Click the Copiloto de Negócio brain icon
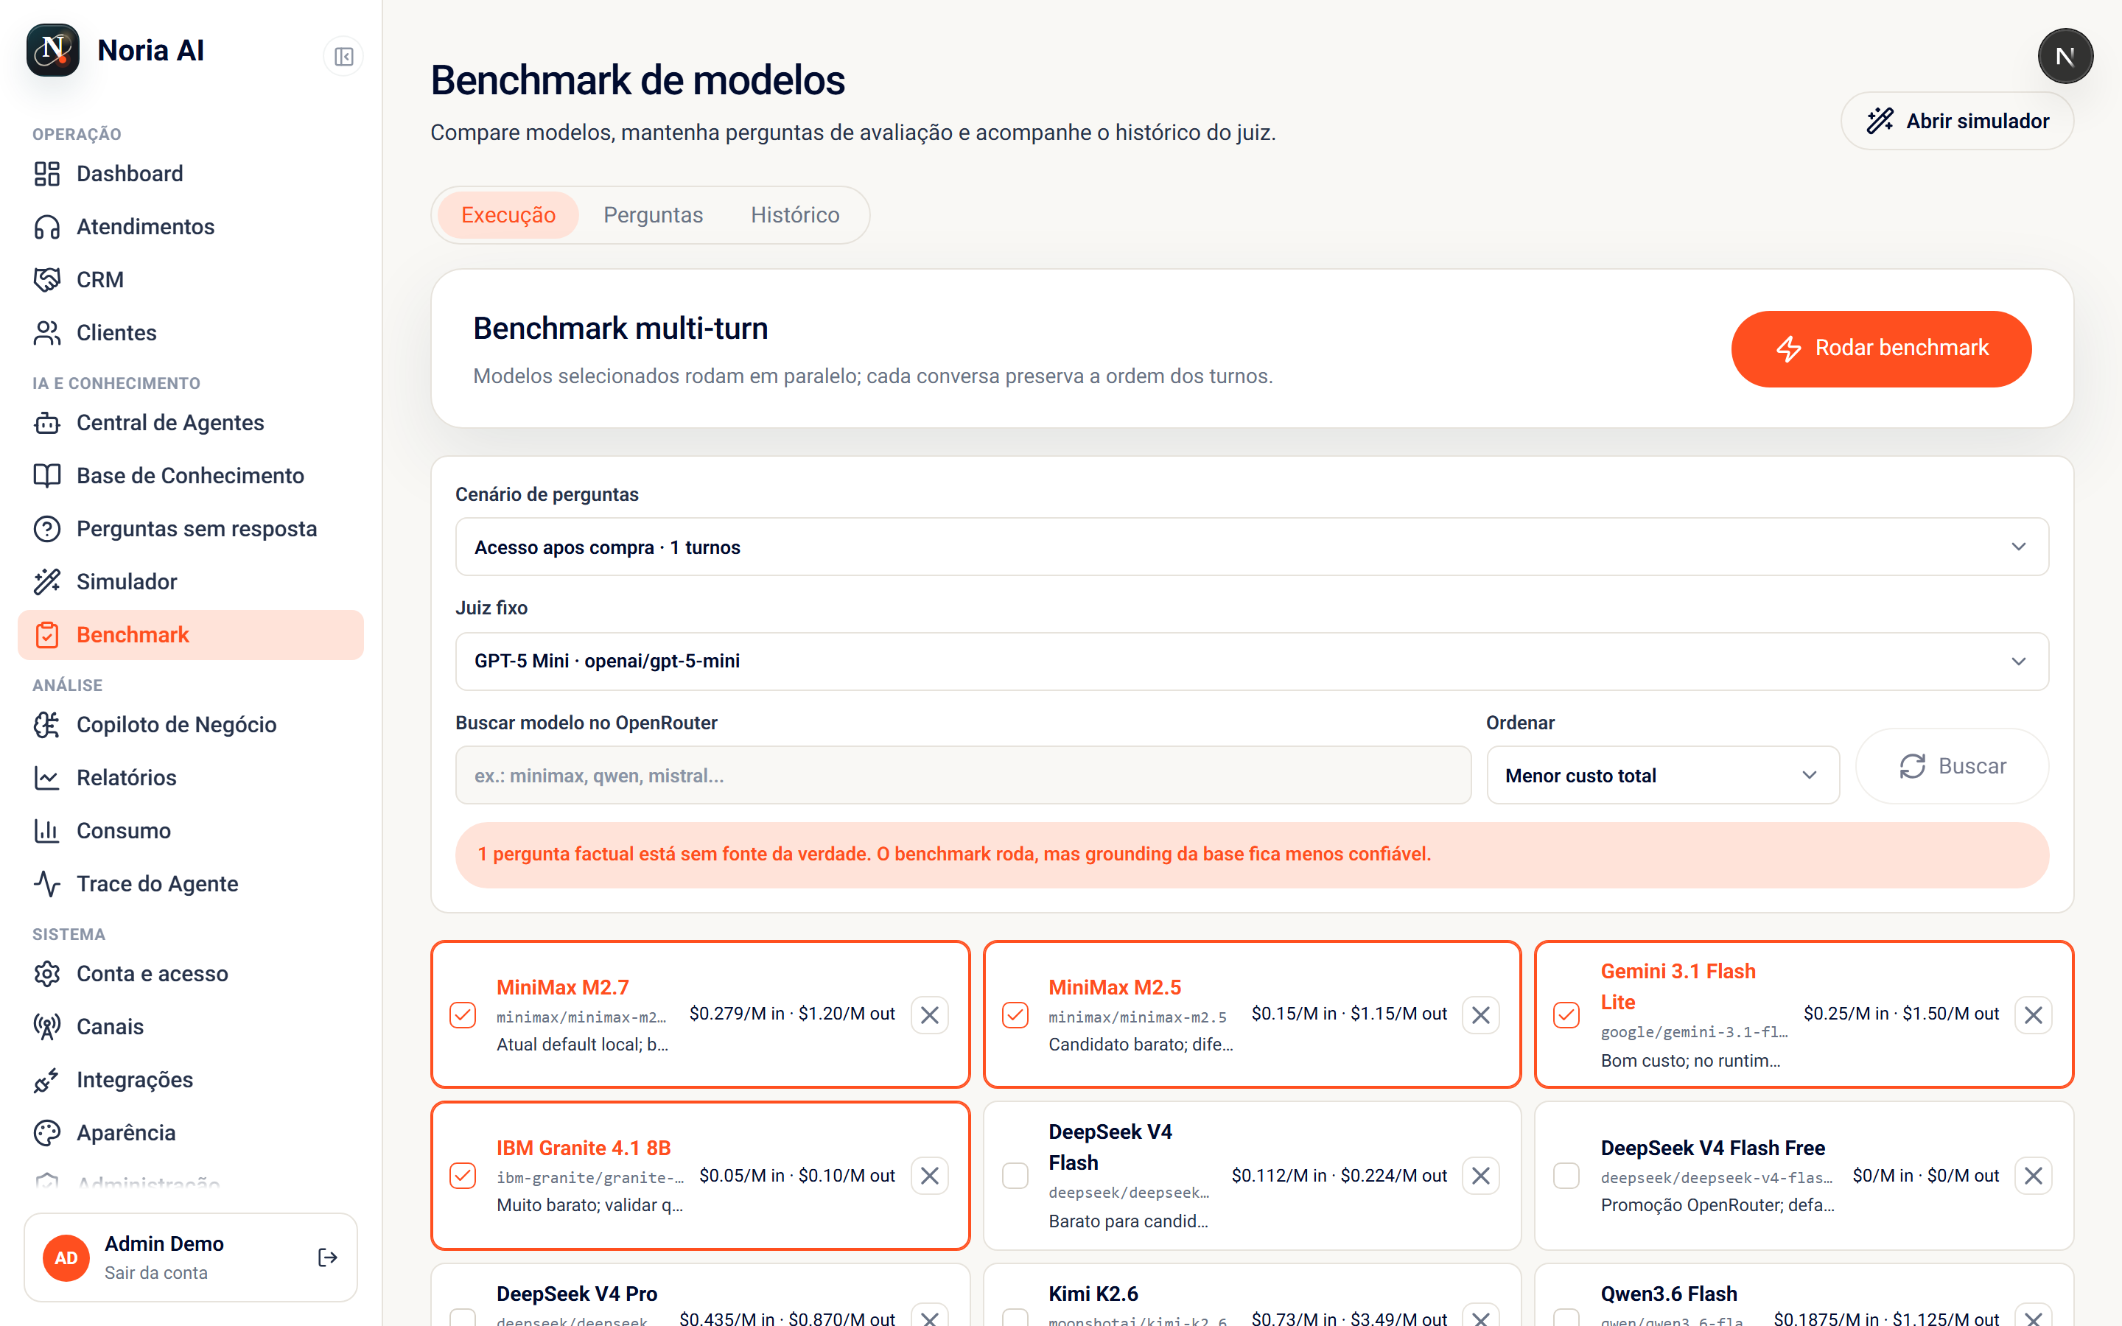 (46, 724)
